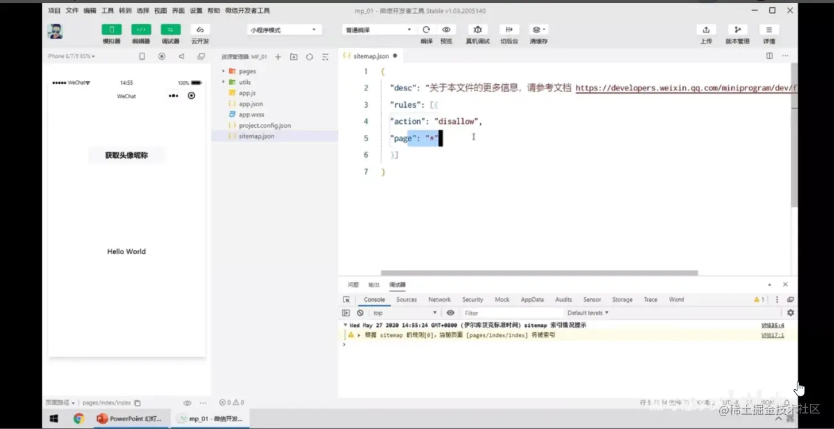
Task: Switch to the Network devtools tab
Action: click(x=440, y=299)
